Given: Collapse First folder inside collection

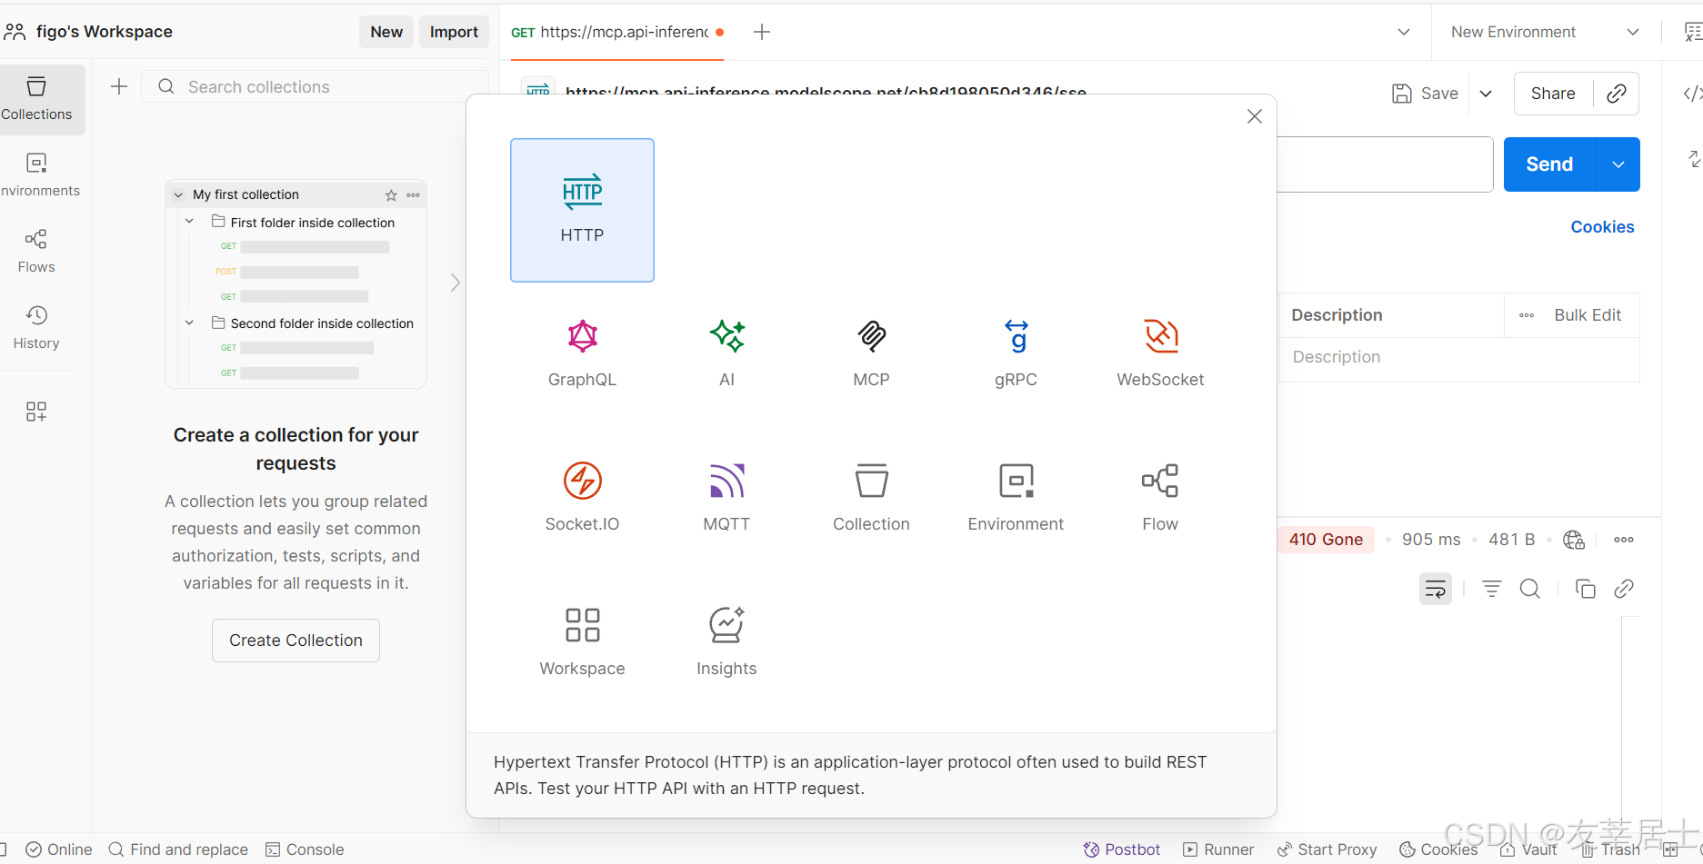Looking at the screenshot, I should click(189, 222).
